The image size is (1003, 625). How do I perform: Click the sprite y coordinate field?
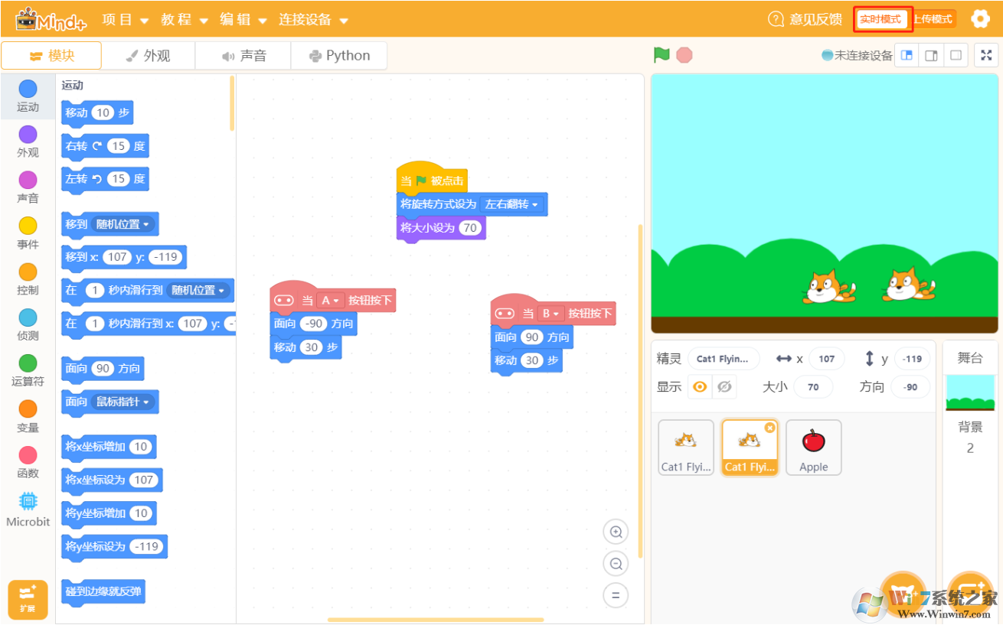click(x=912, y=359)
